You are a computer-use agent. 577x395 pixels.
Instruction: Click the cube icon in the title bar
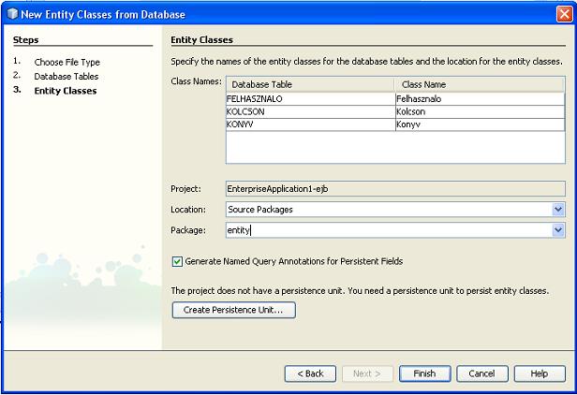pyautogui.click(x=12, y=14)
